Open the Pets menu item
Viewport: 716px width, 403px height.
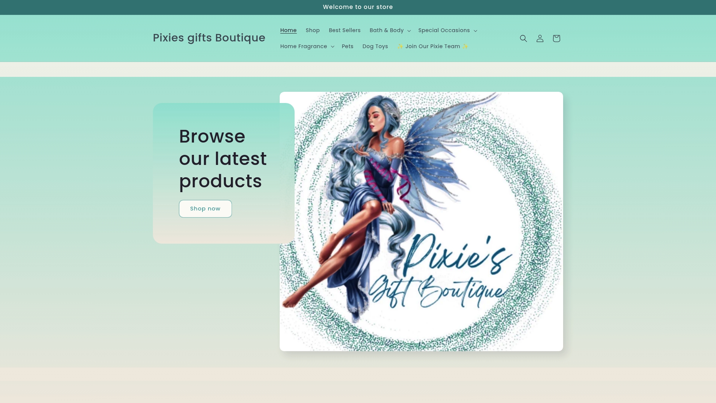tap(348, 46)
